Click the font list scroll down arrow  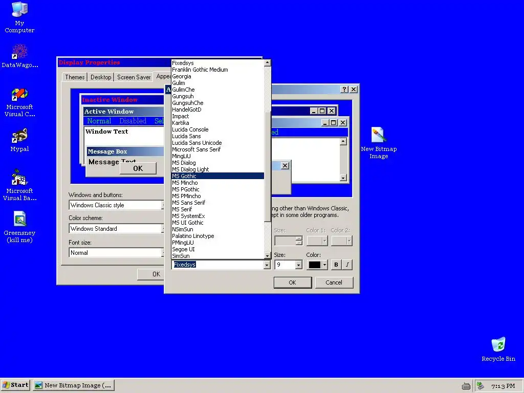pos(267,256)
